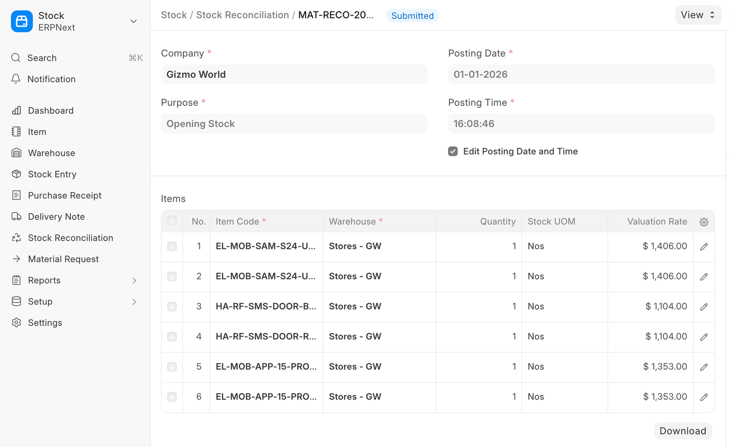Viewport: 729px width, 447px height.
Task: Edit row 4 using the pencil icon
Action: pos(704,337)
